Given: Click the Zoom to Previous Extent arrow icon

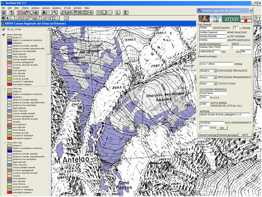Looking at the screenshot, I should pyautogui.click(x=91, y=12).
